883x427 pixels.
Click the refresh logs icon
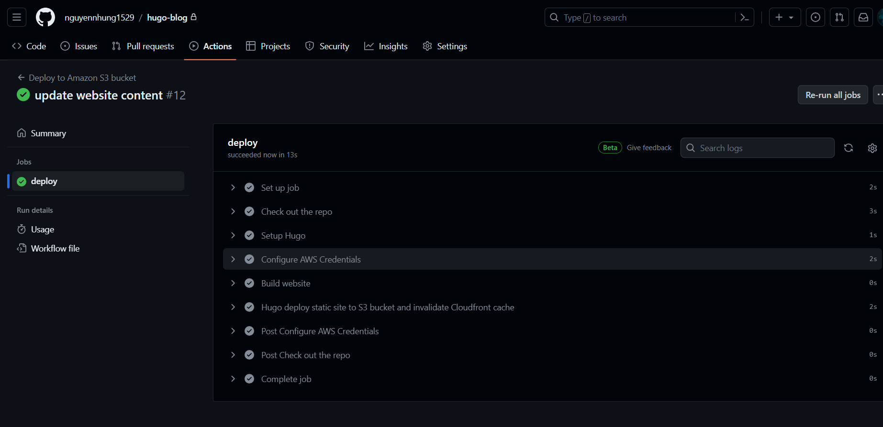coord(849,148)
